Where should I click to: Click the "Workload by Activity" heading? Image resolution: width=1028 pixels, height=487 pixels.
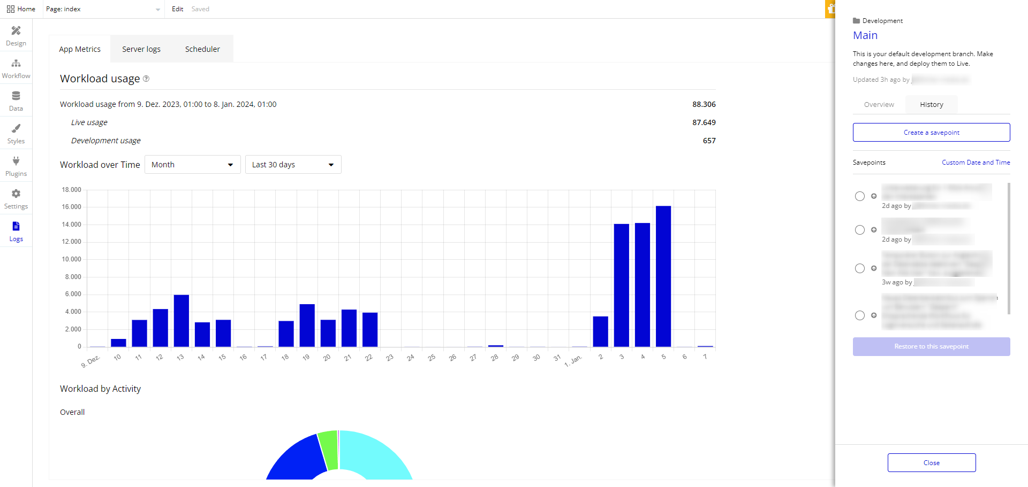(x=101, y=389)
